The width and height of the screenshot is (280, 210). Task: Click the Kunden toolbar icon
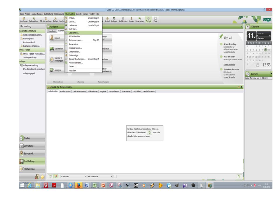coord(131,20)
